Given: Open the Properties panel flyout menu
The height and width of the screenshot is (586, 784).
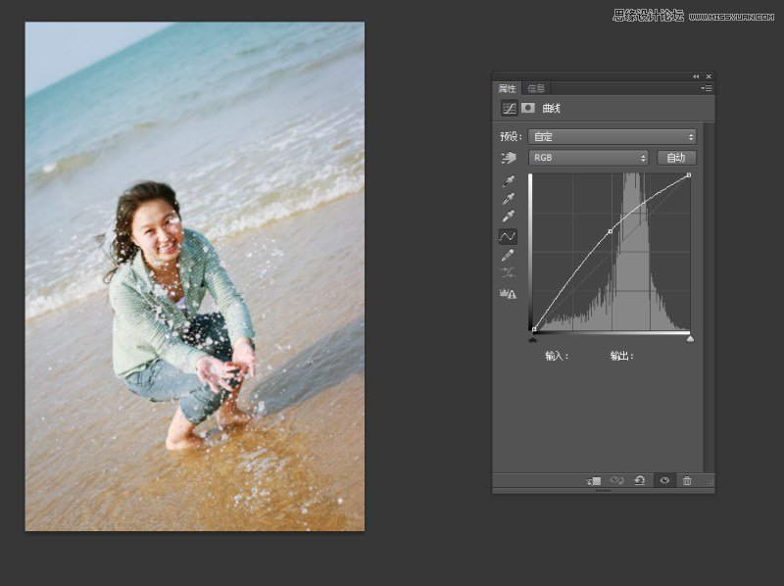Looking at the screenshot, I should coord(708,87).
